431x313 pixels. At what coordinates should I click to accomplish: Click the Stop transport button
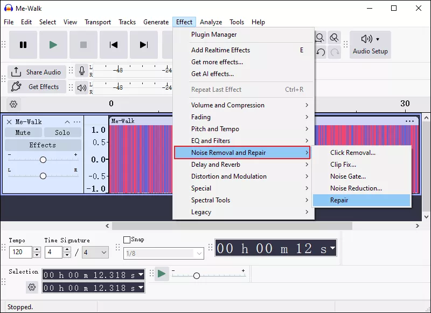84,45
